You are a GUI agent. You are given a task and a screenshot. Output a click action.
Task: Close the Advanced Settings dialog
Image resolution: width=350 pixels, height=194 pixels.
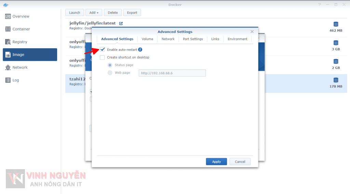252,32
